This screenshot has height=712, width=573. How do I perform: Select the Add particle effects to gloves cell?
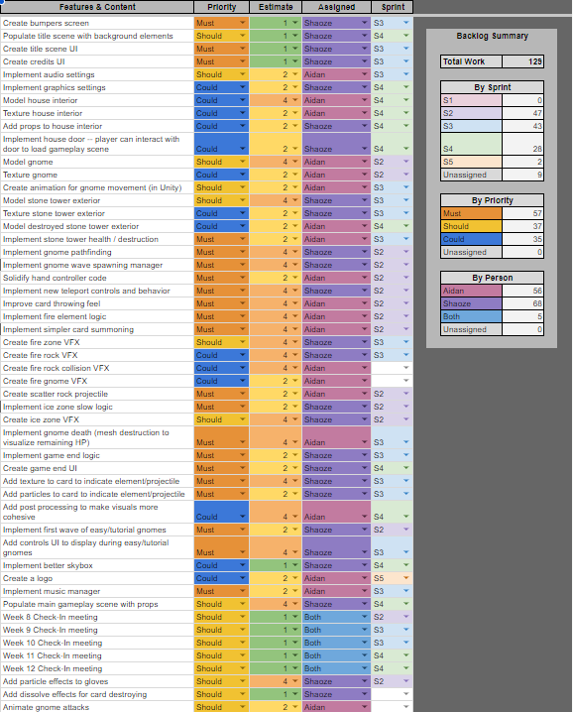click(97, 681)
